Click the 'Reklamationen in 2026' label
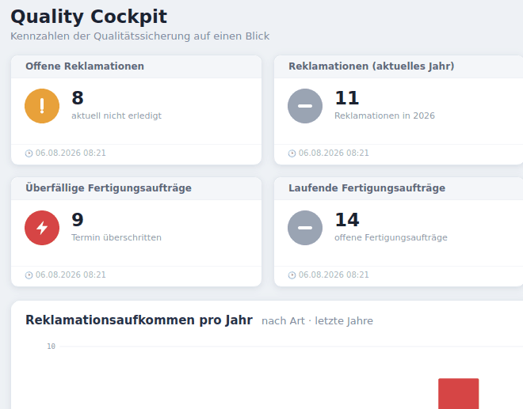 384,116
